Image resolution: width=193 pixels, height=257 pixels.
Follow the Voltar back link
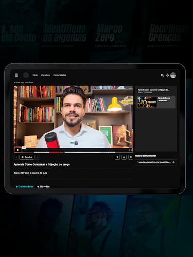click(x=24, y=83)
